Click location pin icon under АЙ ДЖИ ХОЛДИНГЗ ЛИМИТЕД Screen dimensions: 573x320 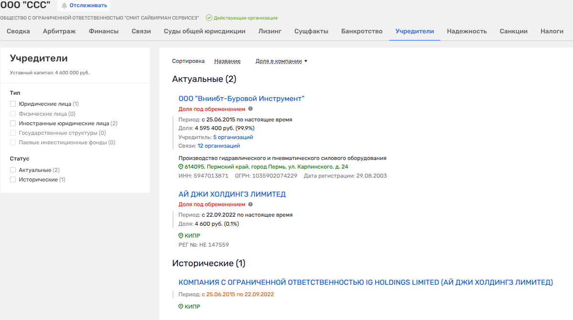pos(181,236)
